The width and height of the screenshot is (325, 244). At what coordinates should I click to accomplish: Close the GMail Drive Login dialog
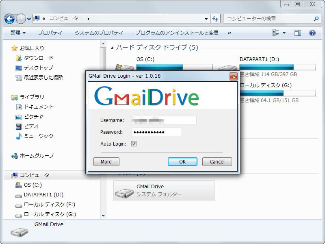[x=234, y=76]
